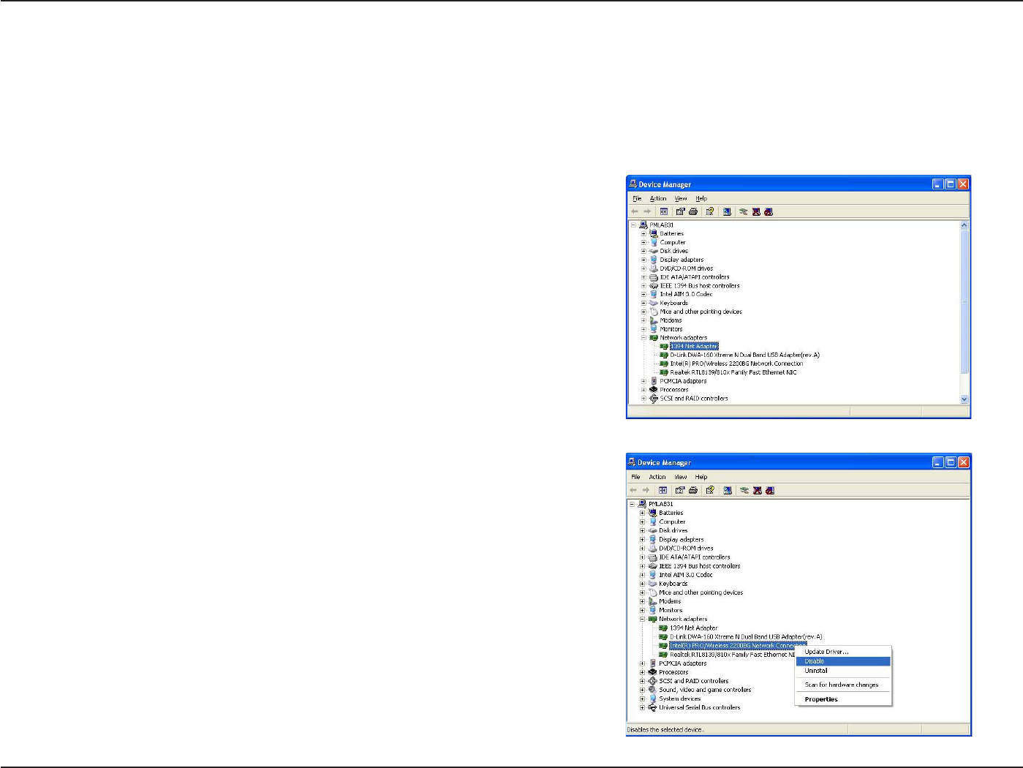Image resolution: width=1023 pixels, height=768 pixels.
Task: Open View menu in lower Device Manager window
Action: pos(681,477)
